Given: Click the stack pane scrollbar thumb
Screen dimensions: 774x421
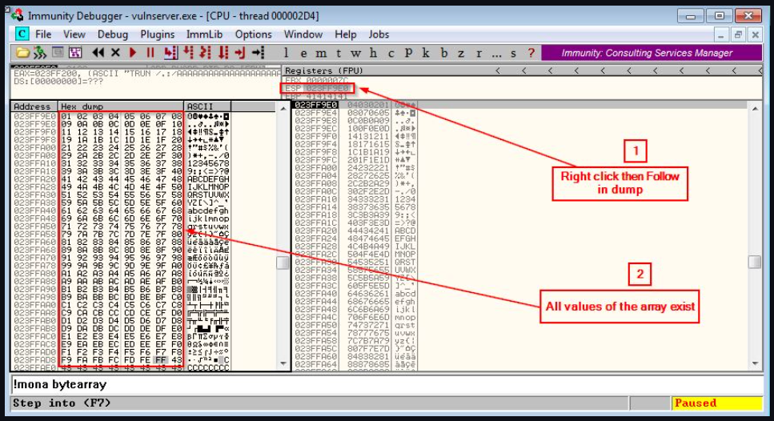Looking at the screenshot, I should (755, 262).
